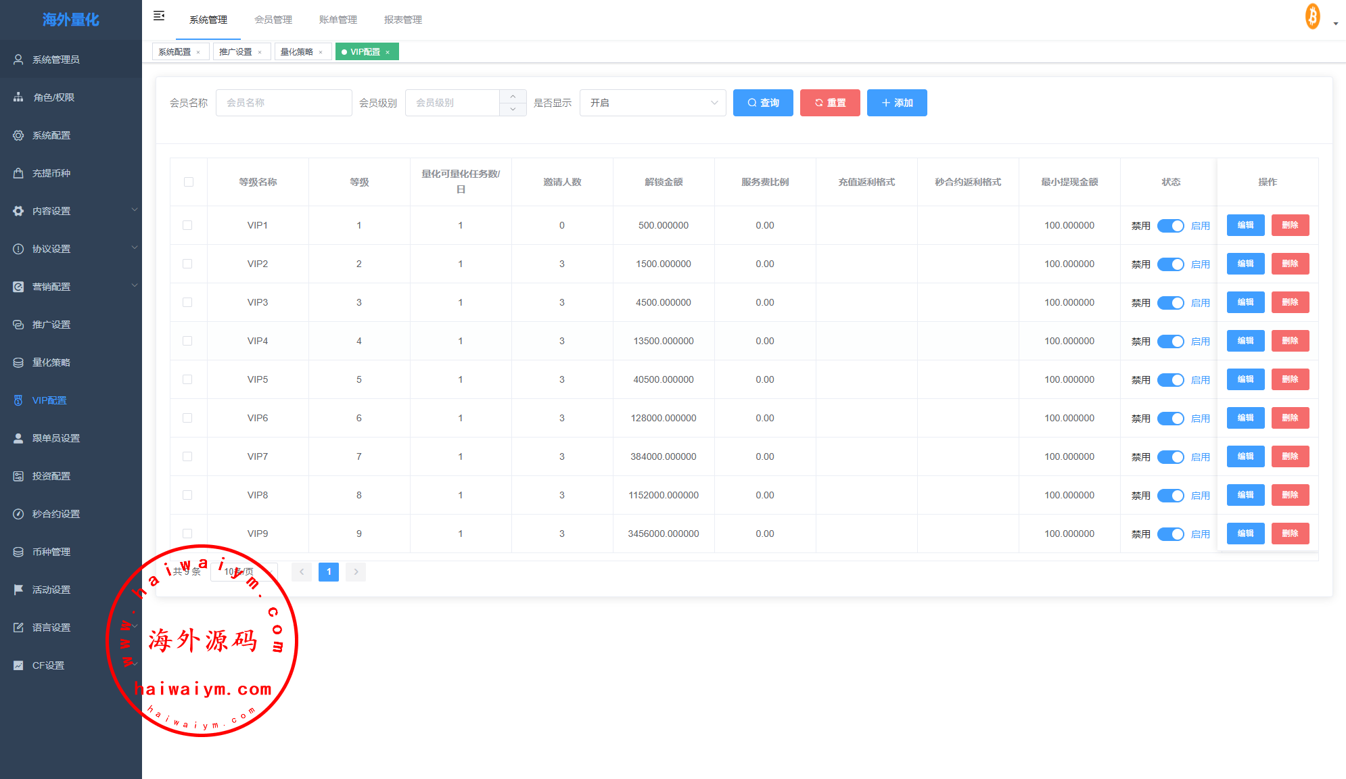Open 角色/权限 sidebar icon item
Viewport: 1346px width, 779px height.
click(18, 97)
